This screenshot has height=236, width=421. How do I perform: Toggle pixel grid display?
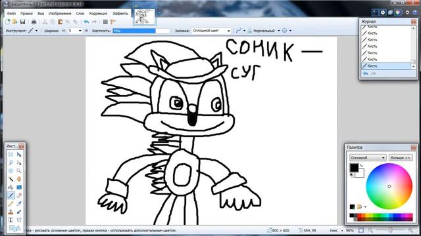pyautogui.click(x=105, y=22)
